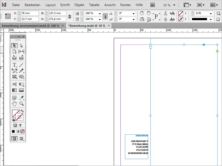Choose the Rectangle Frame tool
This screenshot has height=166, width=222.
tap(14, 77)
